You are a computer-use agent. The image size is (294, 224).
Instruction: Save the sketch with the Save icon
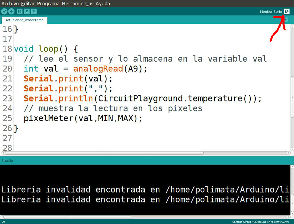[x=34, y=12]
